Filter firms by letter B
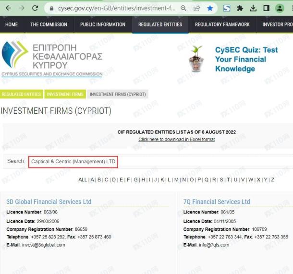293x274 pixels. pyautogui.click(x=99, y=180)
